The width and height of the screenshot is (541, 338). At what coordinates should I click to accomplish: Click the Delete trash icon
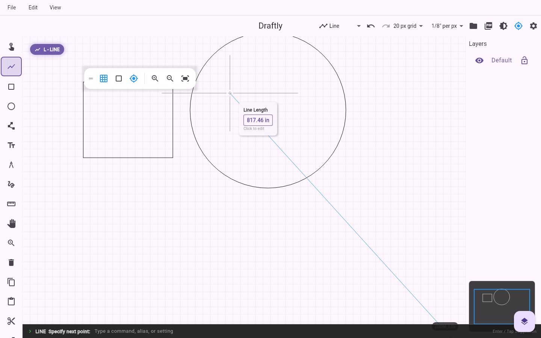(11, 263)
